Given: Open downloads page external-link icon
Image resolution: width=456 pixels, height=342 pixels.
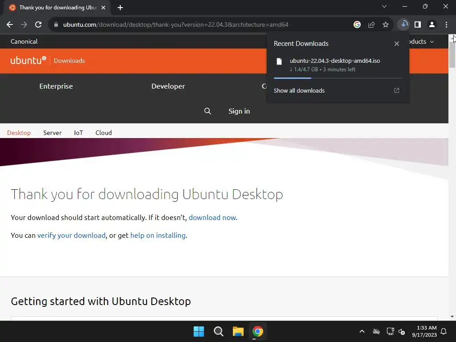Looking at the screenshot, I should pos(397,90).
